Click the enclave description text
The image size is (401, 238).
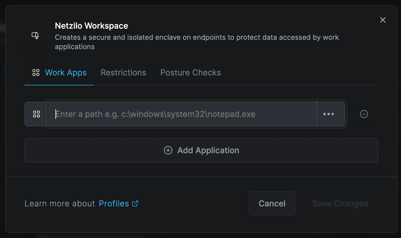pos(197,42)
